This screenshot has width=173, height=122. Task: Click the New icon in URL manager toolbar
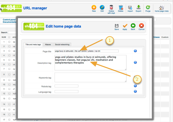[94, 7]
